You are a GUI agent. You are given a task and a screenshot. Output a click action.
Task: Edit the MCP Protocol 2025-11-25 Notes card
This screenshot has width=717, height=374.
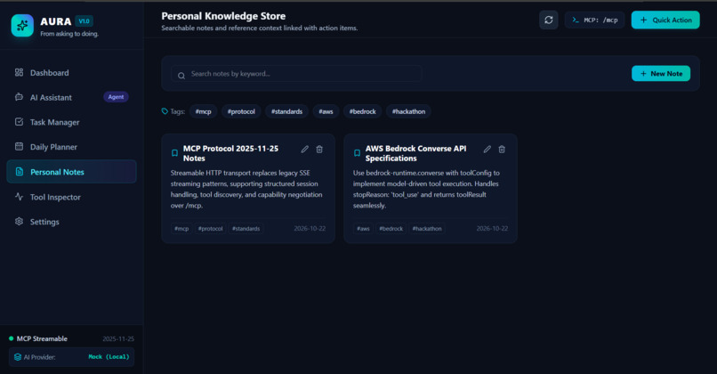tap(305, 150)
